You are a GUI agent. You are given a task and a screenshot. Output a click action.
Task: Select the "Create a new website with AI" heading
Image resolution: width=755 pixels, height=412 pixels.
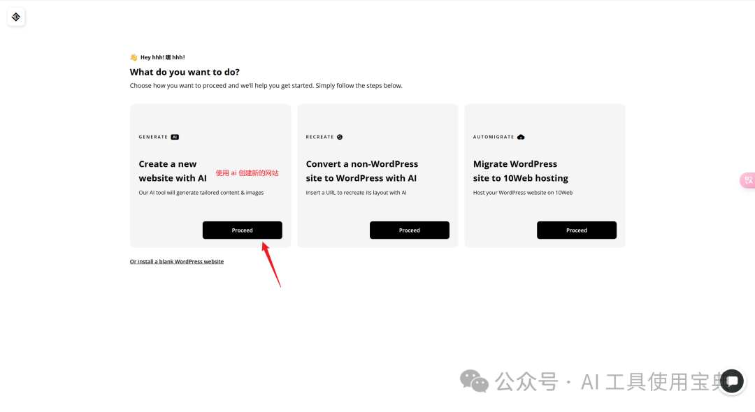(173, 171)
